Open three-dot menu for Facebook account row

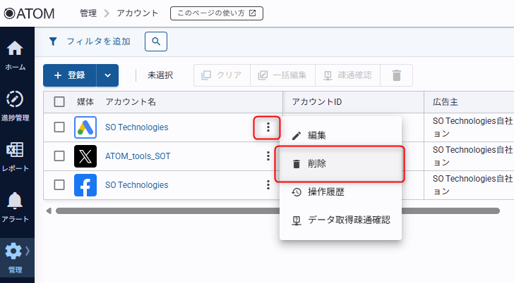[x=268, y=185]
